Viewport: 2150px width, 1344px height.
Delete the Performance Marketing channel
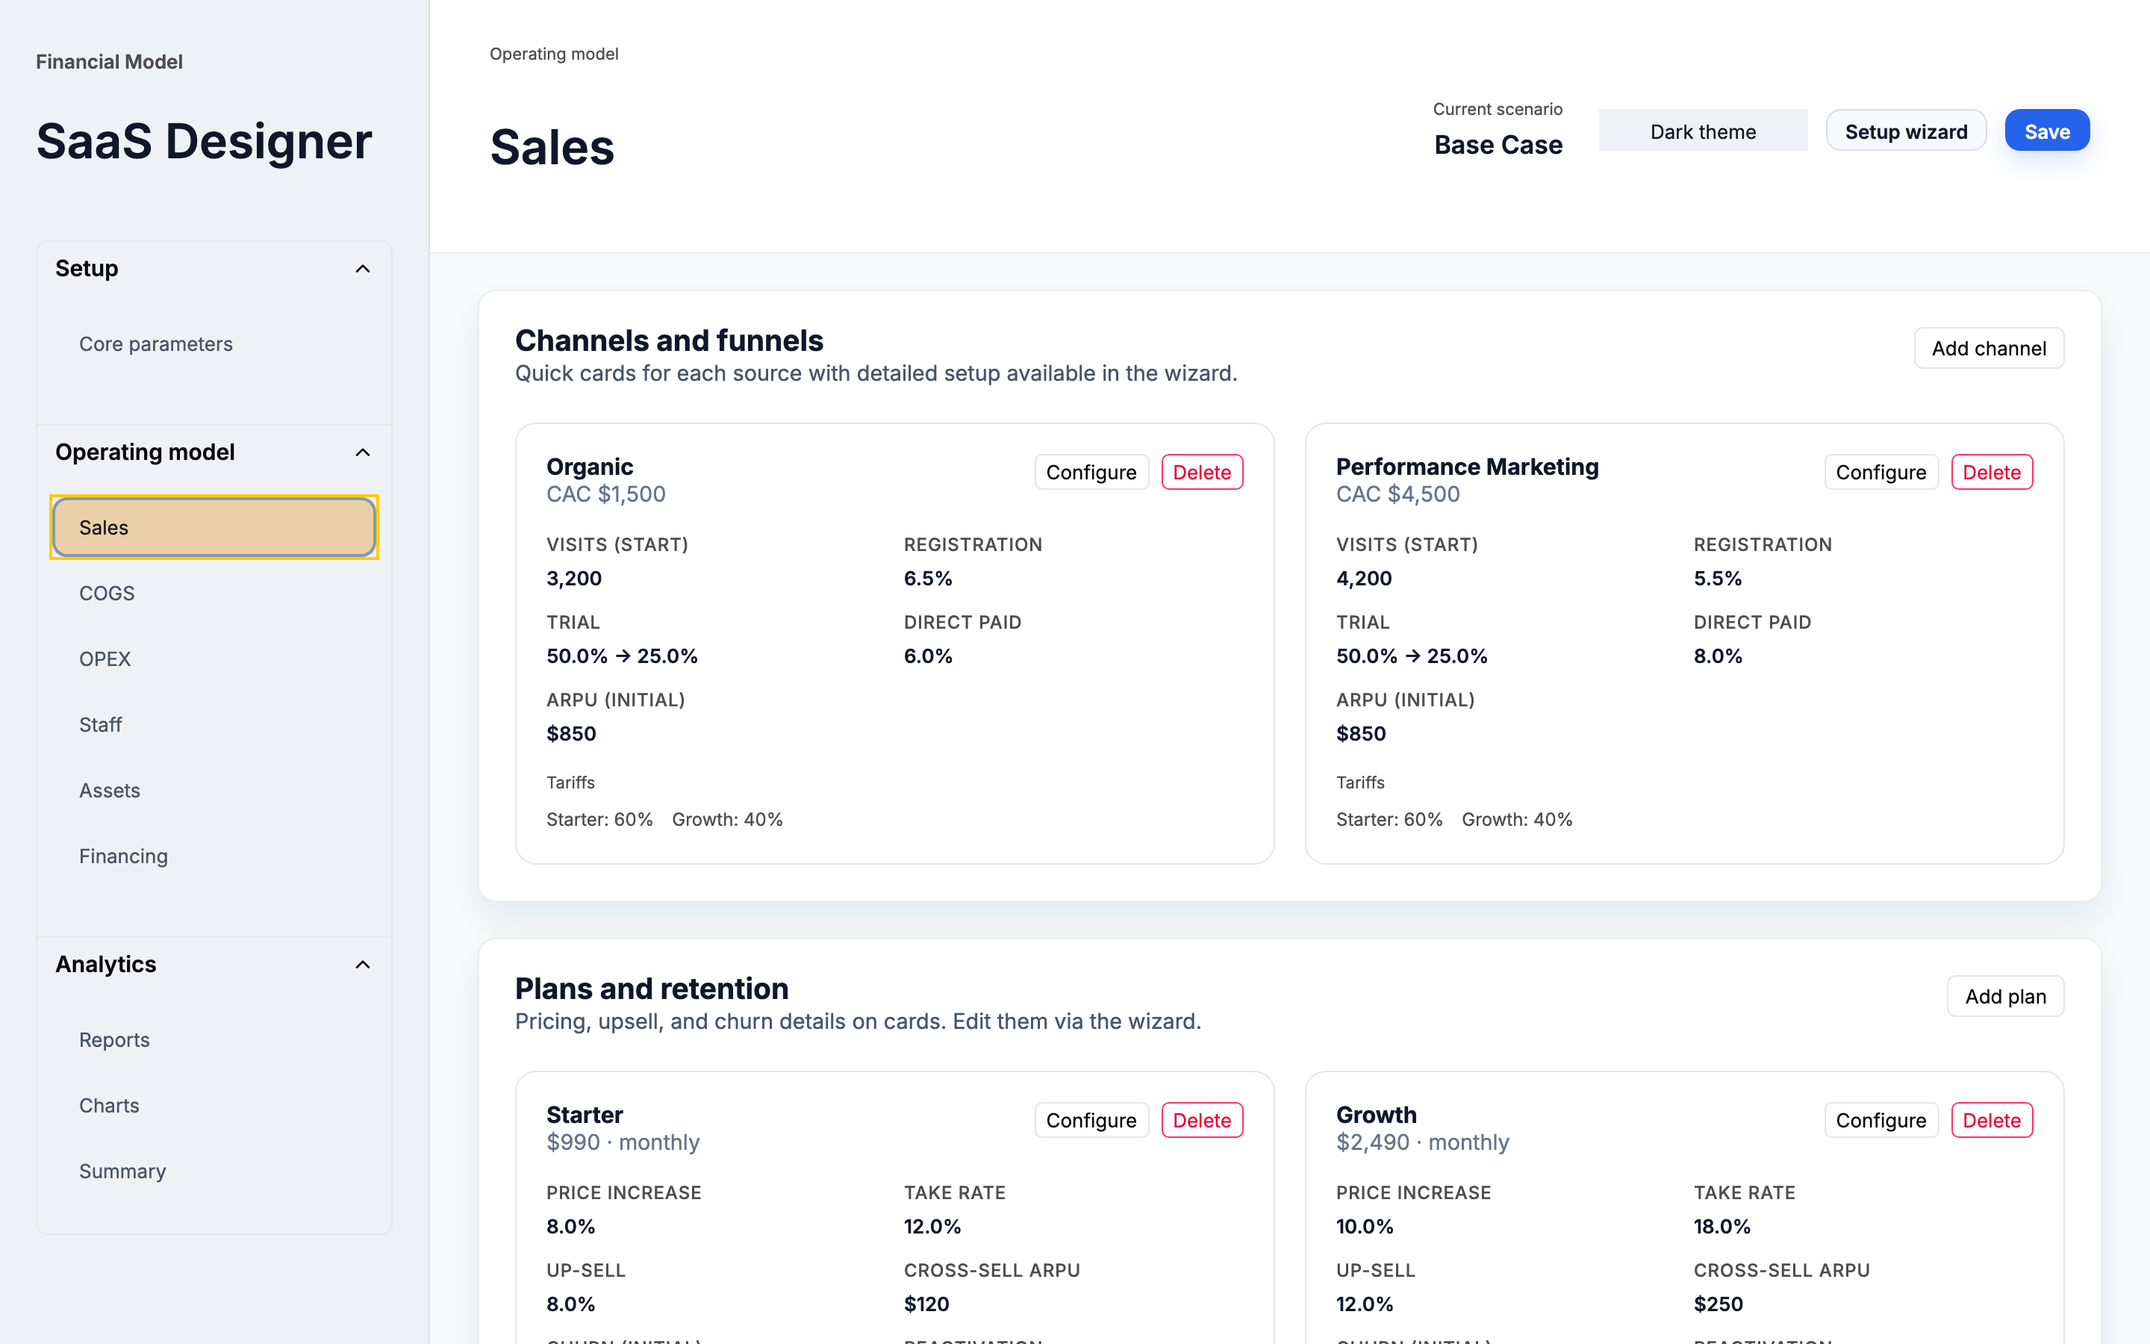point(1992,472)
